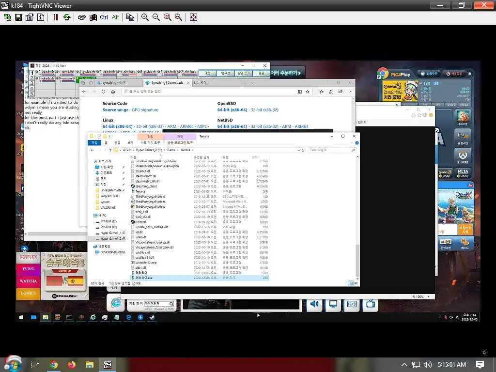
Task: Open TightVNC connection options icon
Action: tap(30, 17)
